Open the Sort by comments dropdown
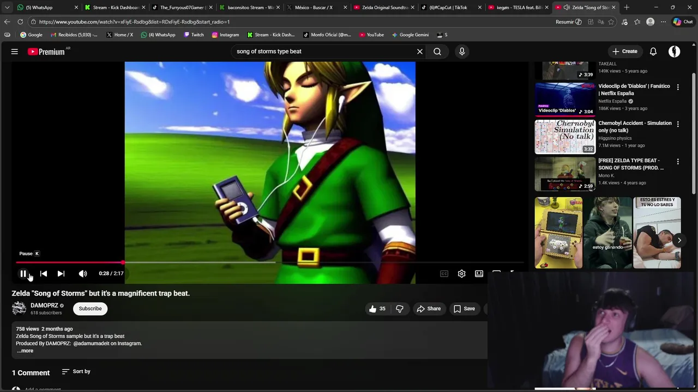This screenshot has width=698, height=392. coord(76,371)
